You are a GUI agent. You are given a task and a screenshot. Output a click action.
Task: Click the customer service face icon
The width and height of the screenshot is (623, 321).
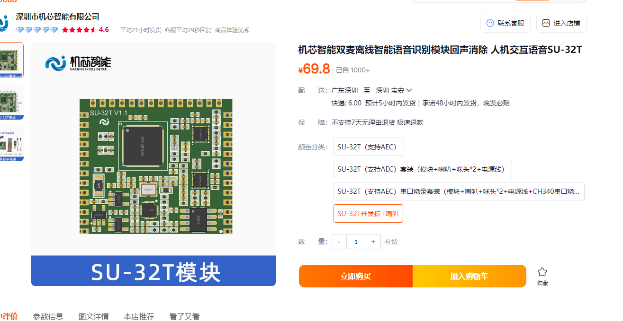pos(490,23)
